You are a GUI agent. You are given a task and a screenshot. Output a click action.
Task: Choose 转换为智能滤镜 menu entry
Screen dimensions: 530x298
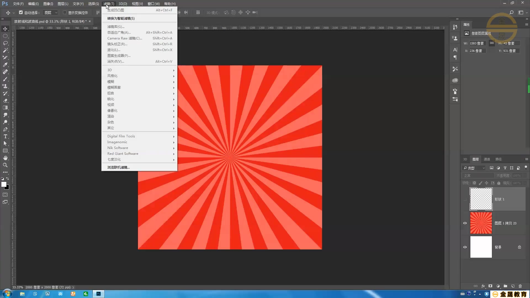(x=121, y=18)
